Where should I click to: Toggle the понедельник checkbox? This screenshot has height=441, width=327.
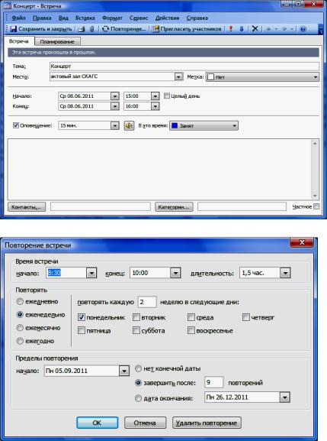tap(82, 317)
